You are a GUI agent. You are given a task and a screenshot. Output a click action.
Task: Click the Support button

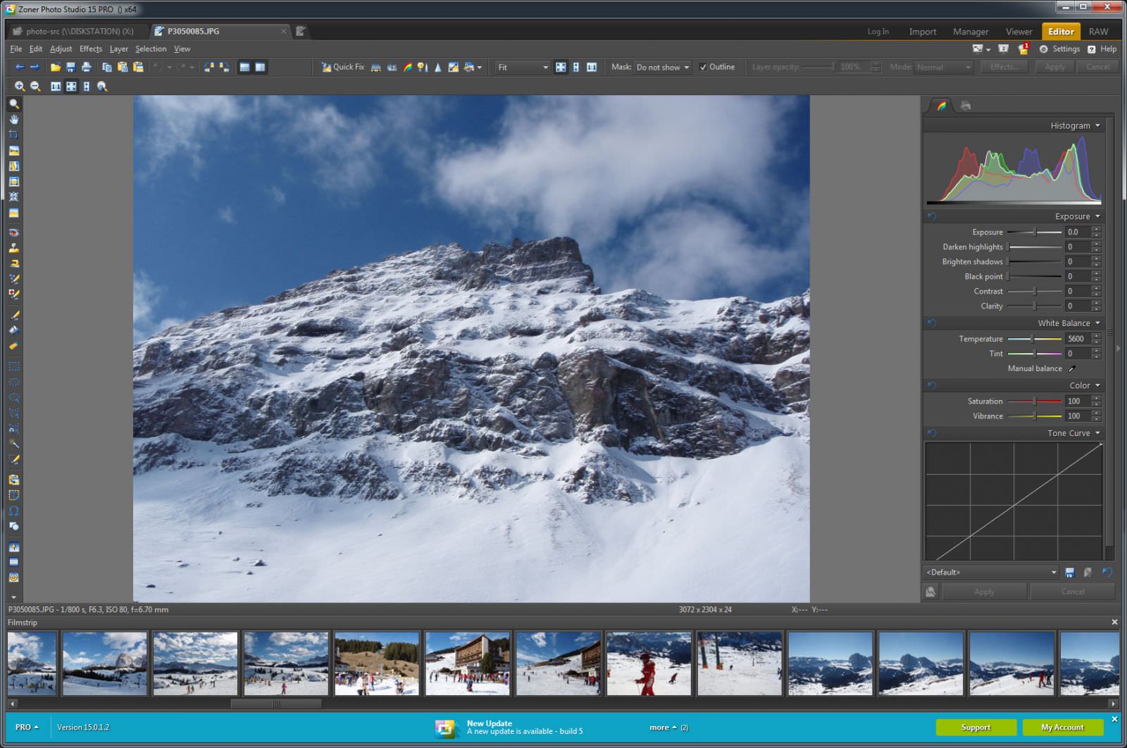coord(976,727)
